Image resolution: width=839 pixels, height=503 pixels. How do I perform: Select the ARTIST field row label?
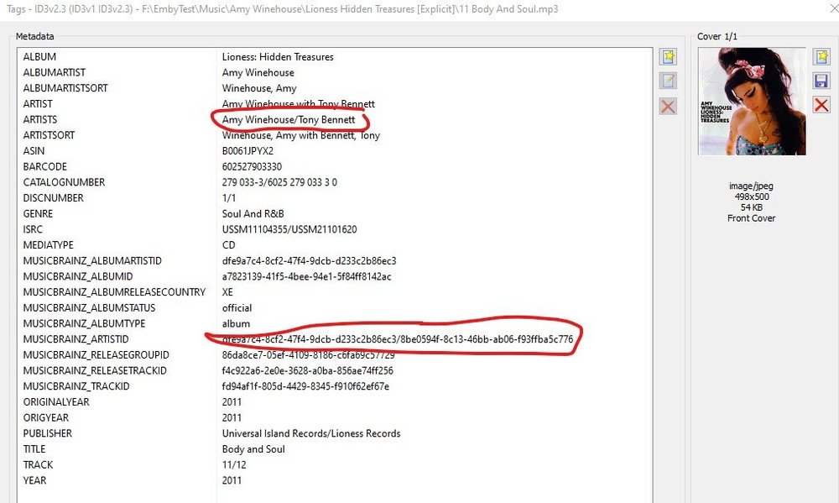(38, 104)
